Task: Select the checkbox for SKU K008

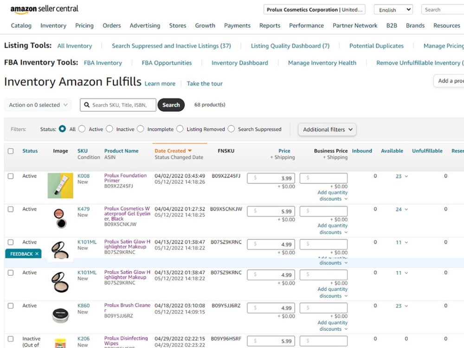Action: coord(11,176)
